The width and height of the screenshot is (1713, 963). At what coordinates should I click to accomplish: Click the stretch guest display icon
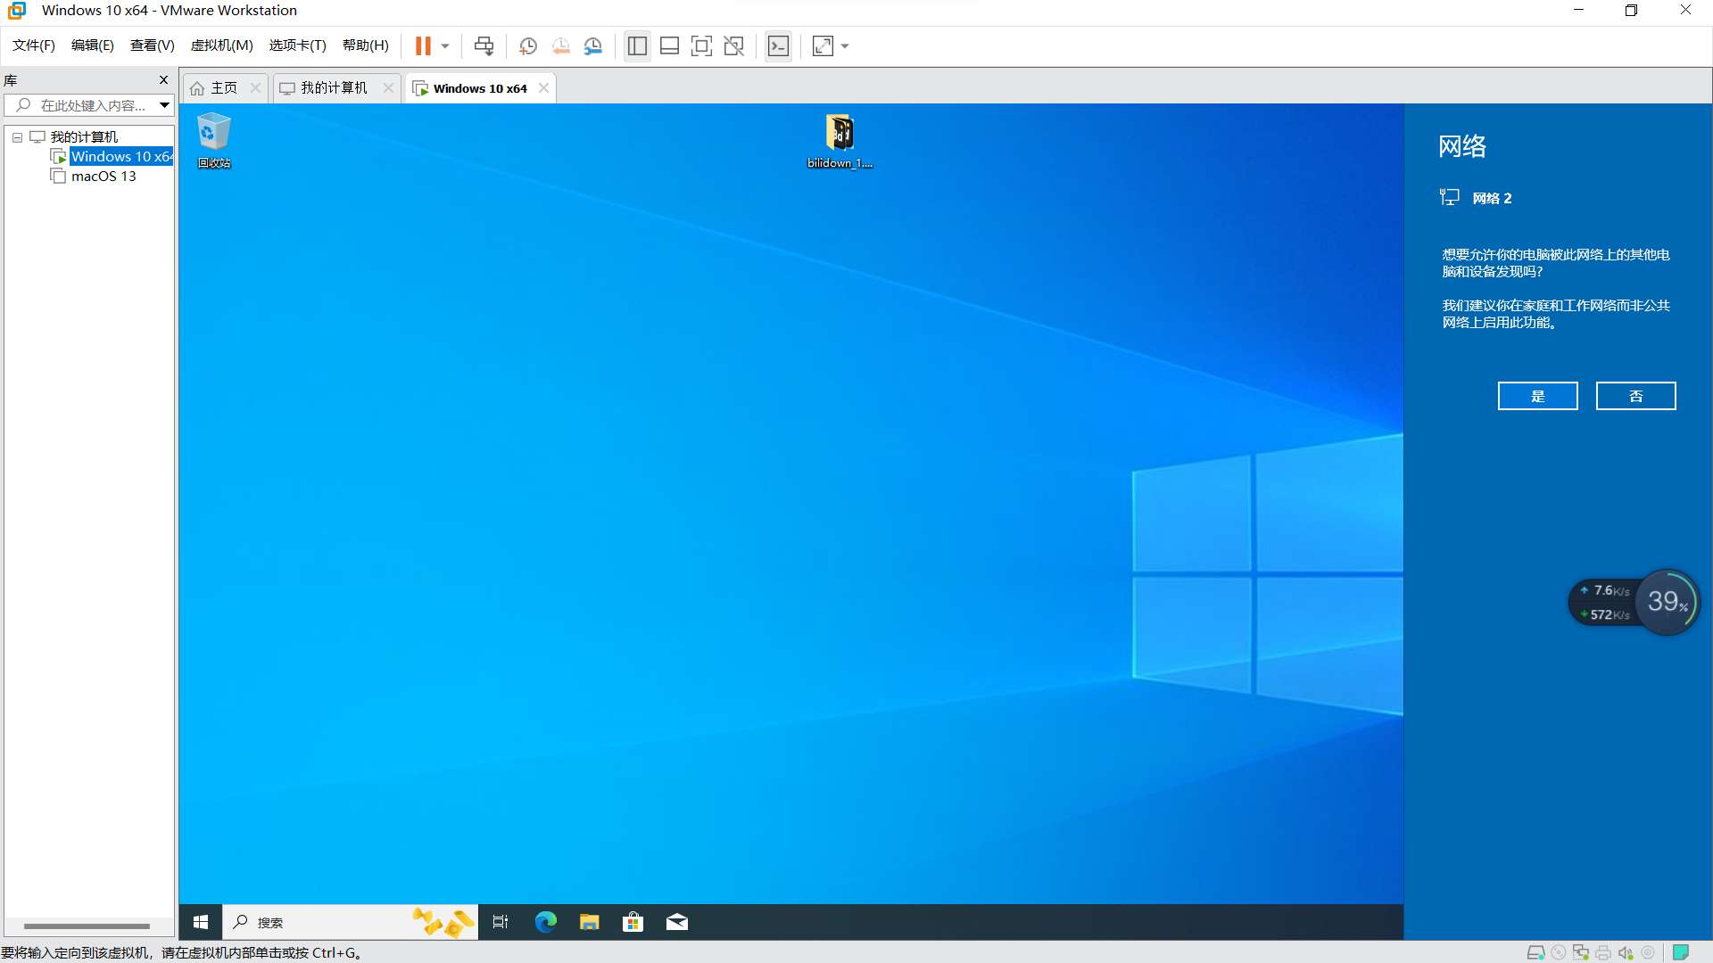point(823,45)
